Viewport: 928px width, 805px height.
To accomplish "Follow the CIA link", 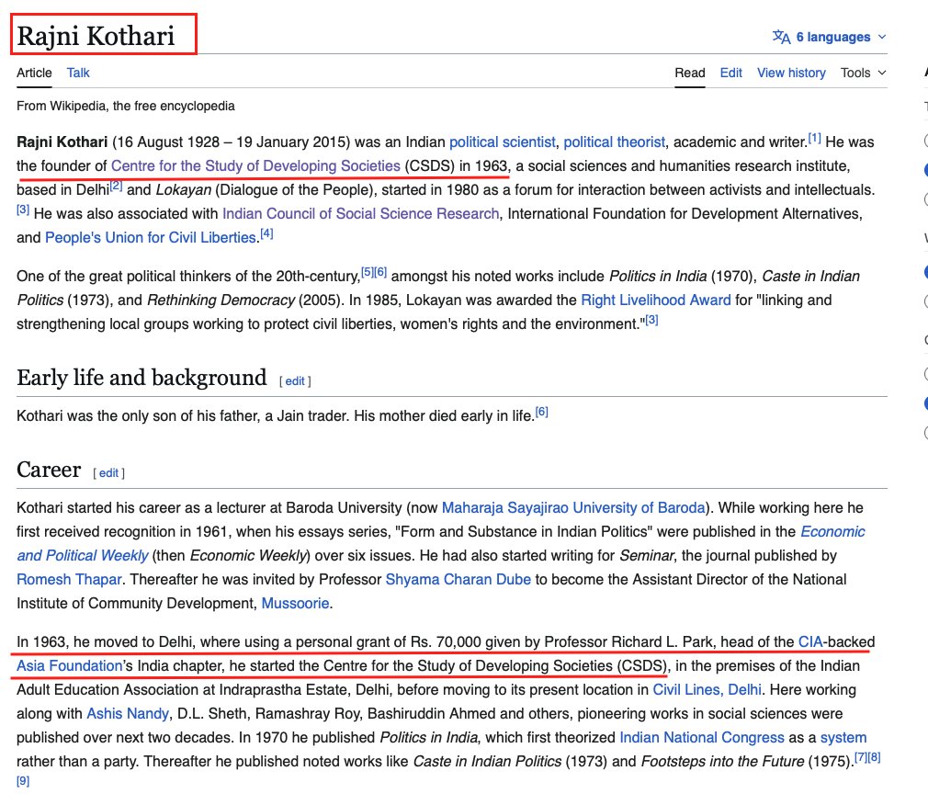I will (810, 642).
